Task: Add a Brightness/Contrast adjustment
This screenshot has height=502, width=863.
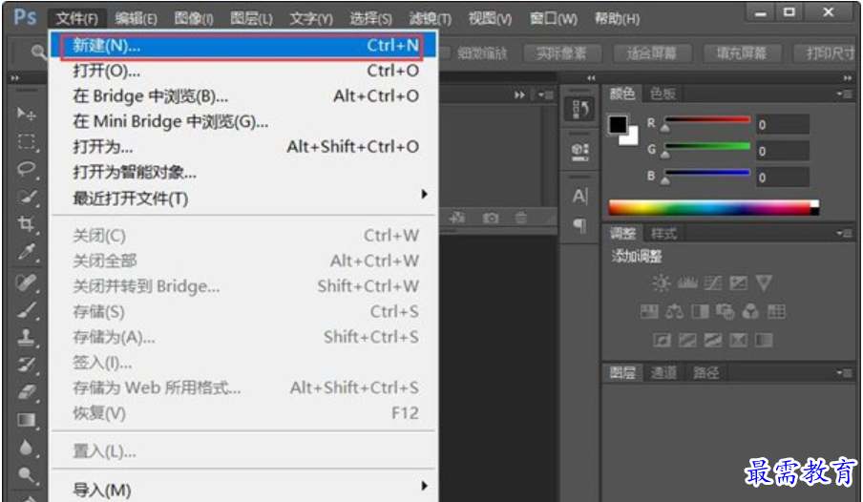Action: pyautogui.click(x=661, y=283)
